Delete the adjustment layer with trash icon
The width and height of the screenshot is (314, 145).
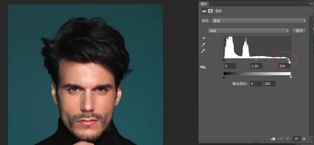pyautogui.click(x=304, y=138)
